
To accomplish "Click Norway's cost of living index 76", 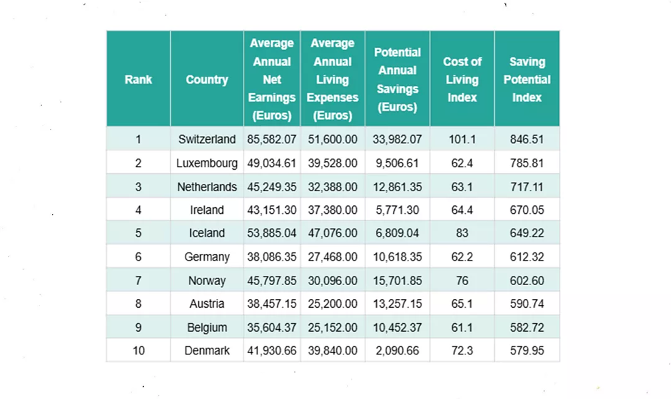I will point(462,280).
